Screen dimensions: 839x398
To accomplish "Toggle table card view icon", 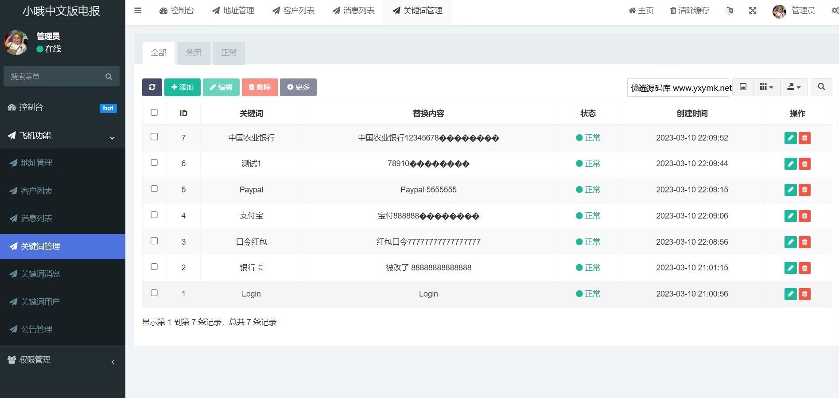I will pos(743,87).
